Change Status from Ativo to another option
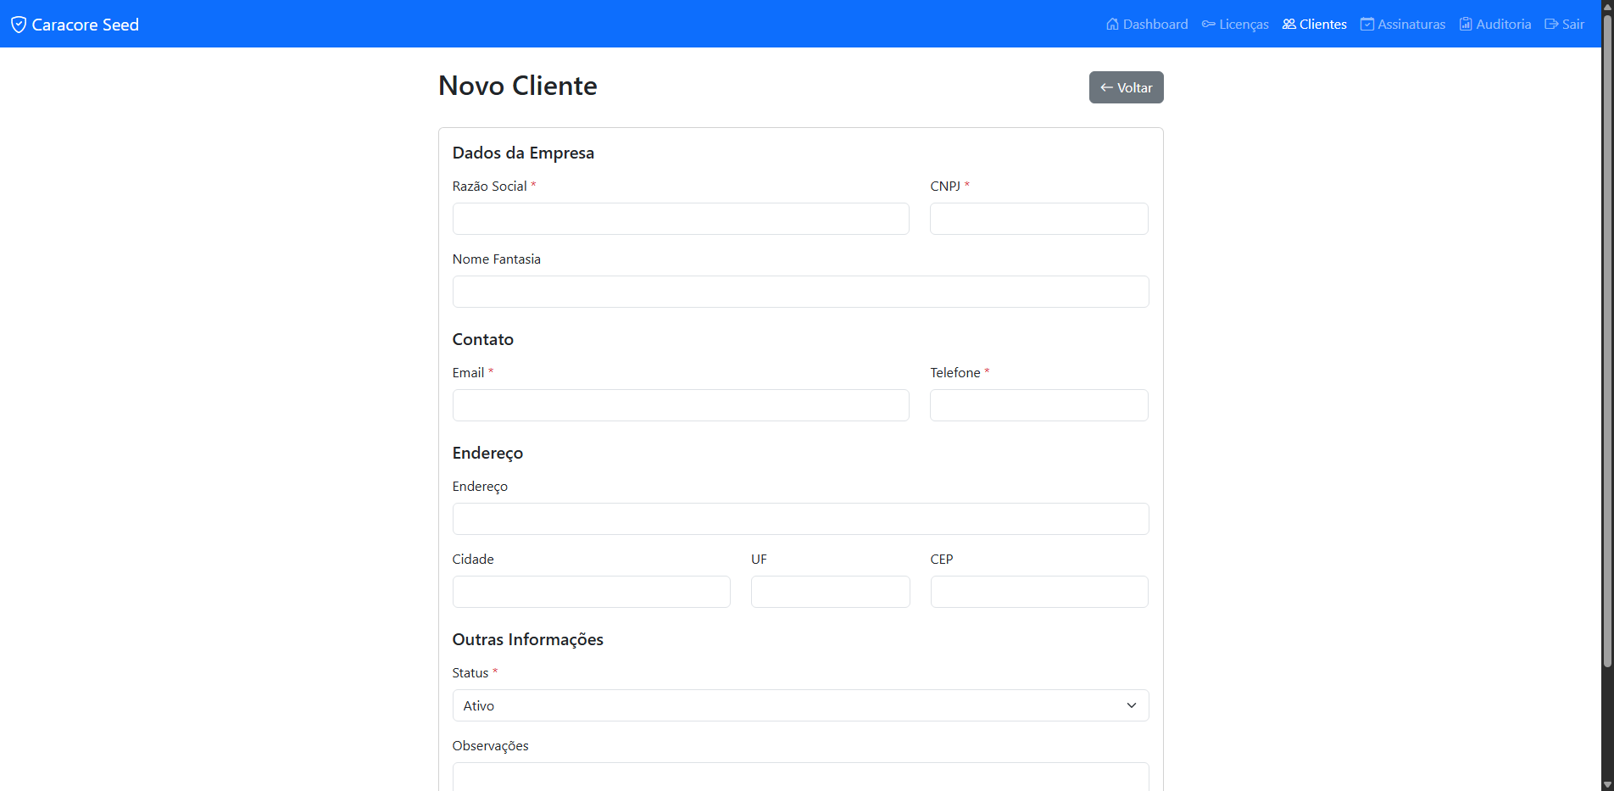Image resolution: width=1614 pixels, height=791 pixels. pyautogui.click(x=799, y=705)
